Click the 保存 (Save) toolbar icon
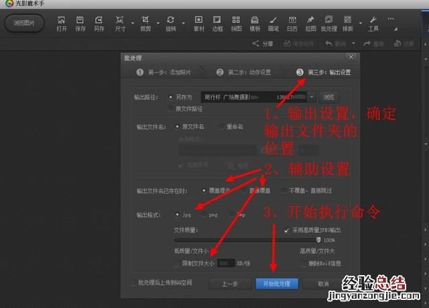The image size is (429, 308). (80, 23)
